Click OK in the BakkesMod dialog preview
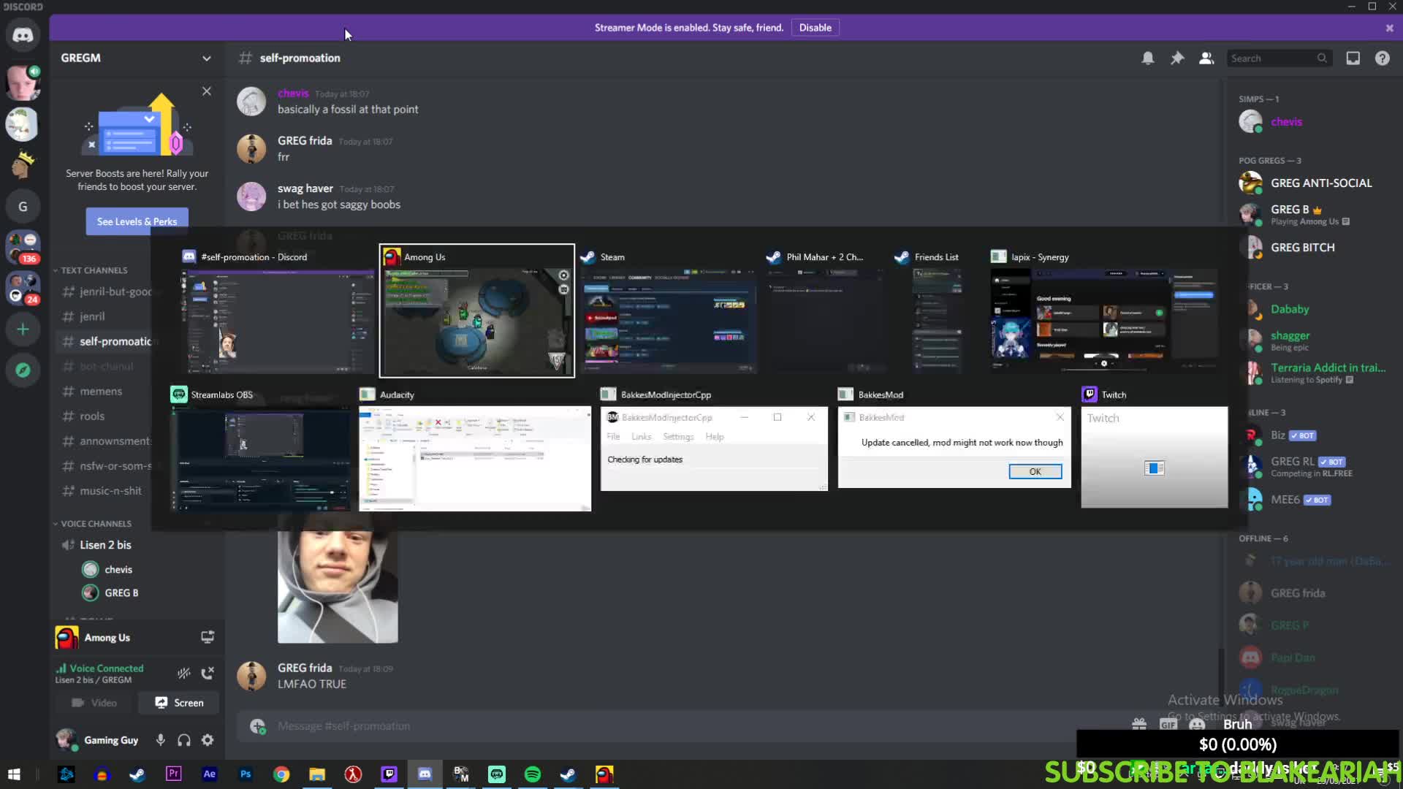The image size is (1403, 789). [x=1035, y=471]
